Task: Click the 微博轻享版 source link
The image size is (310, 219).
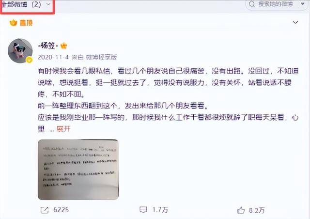Action: (x=101, y=57)
